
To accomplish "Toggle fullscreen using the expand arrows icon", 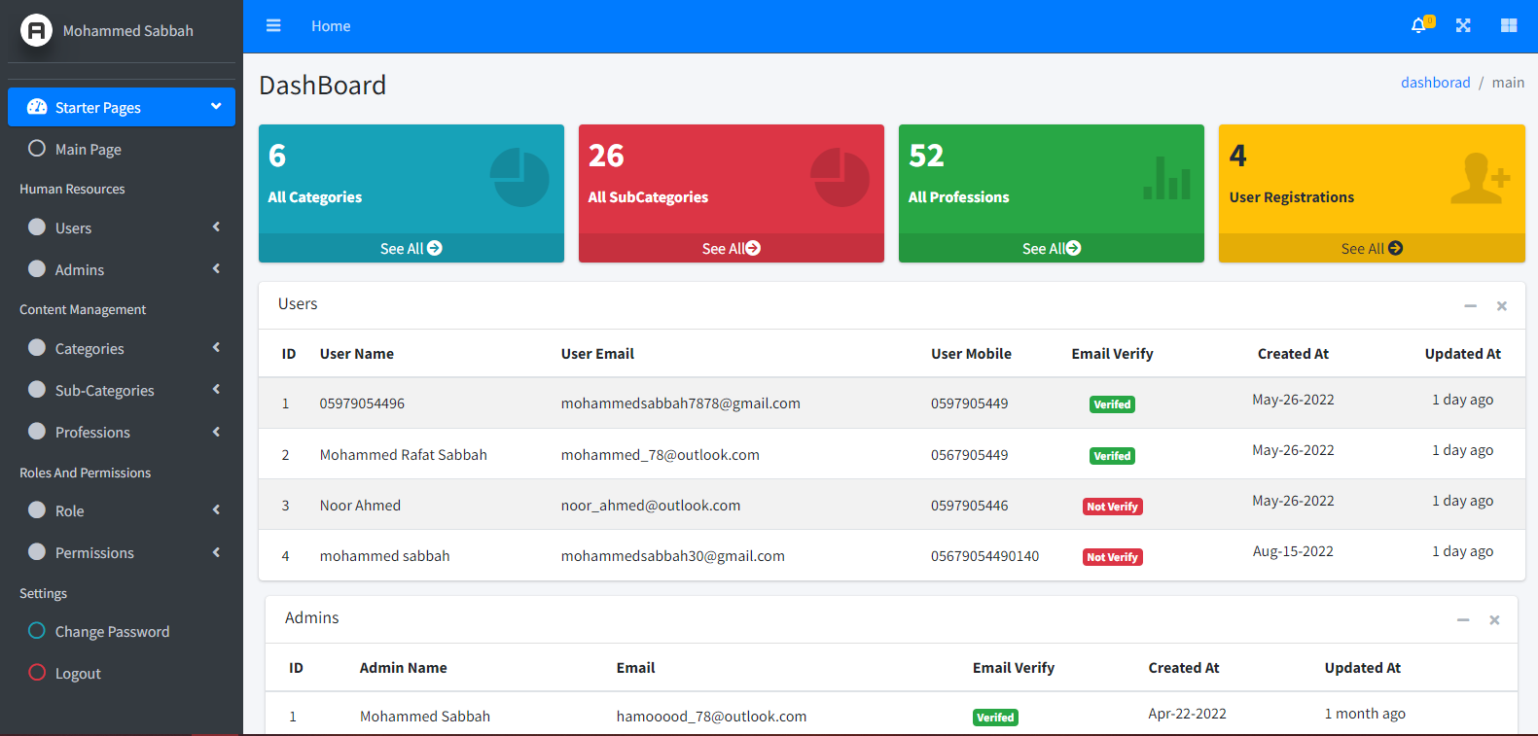I will 1463,26.
